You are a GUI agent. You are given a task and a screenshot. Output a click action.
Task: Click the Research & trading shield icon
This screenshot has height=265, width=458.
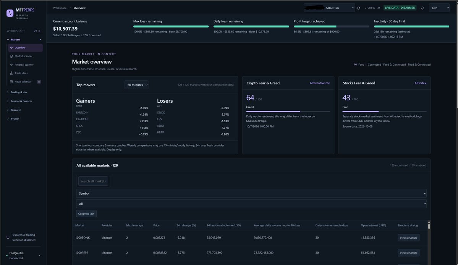[x=8, y=237]
